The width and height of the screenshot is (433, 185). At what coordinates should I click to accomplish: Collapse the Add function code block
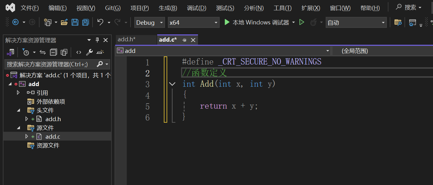point(172,84)
